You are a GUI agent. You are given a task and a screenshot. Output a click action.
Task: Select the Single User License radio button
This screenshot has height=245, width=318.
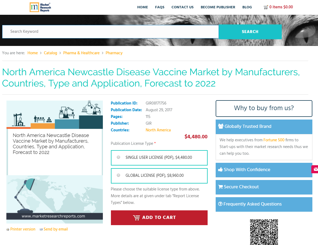118,157
